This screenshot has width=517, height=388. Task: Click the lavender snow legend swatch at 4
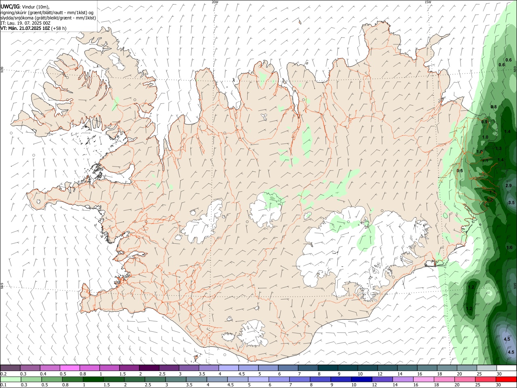229,368
